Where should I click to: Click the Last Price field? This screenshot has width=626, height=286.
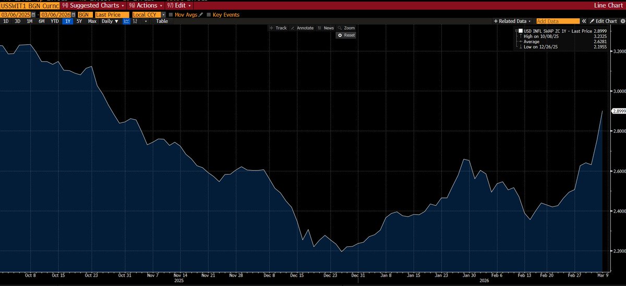112,15
